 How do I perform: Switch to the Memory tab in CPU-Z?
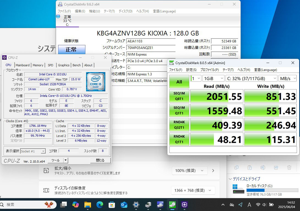pos(38,65)
